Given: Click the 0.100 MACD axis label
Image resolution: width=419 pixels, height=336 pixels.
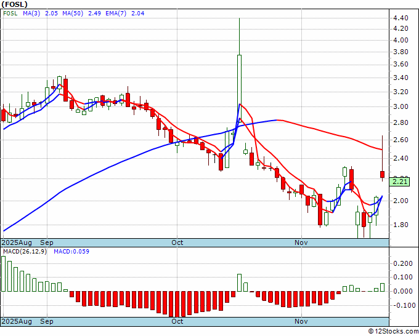Looking at the screenshot, I should coord(403,278).
